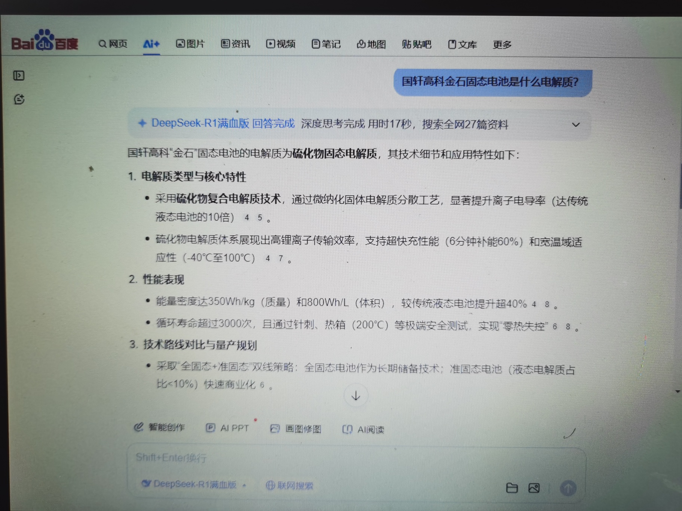Click the Baidu logo
The height and width of the screenshot is (511, 682).
(45, 41)
